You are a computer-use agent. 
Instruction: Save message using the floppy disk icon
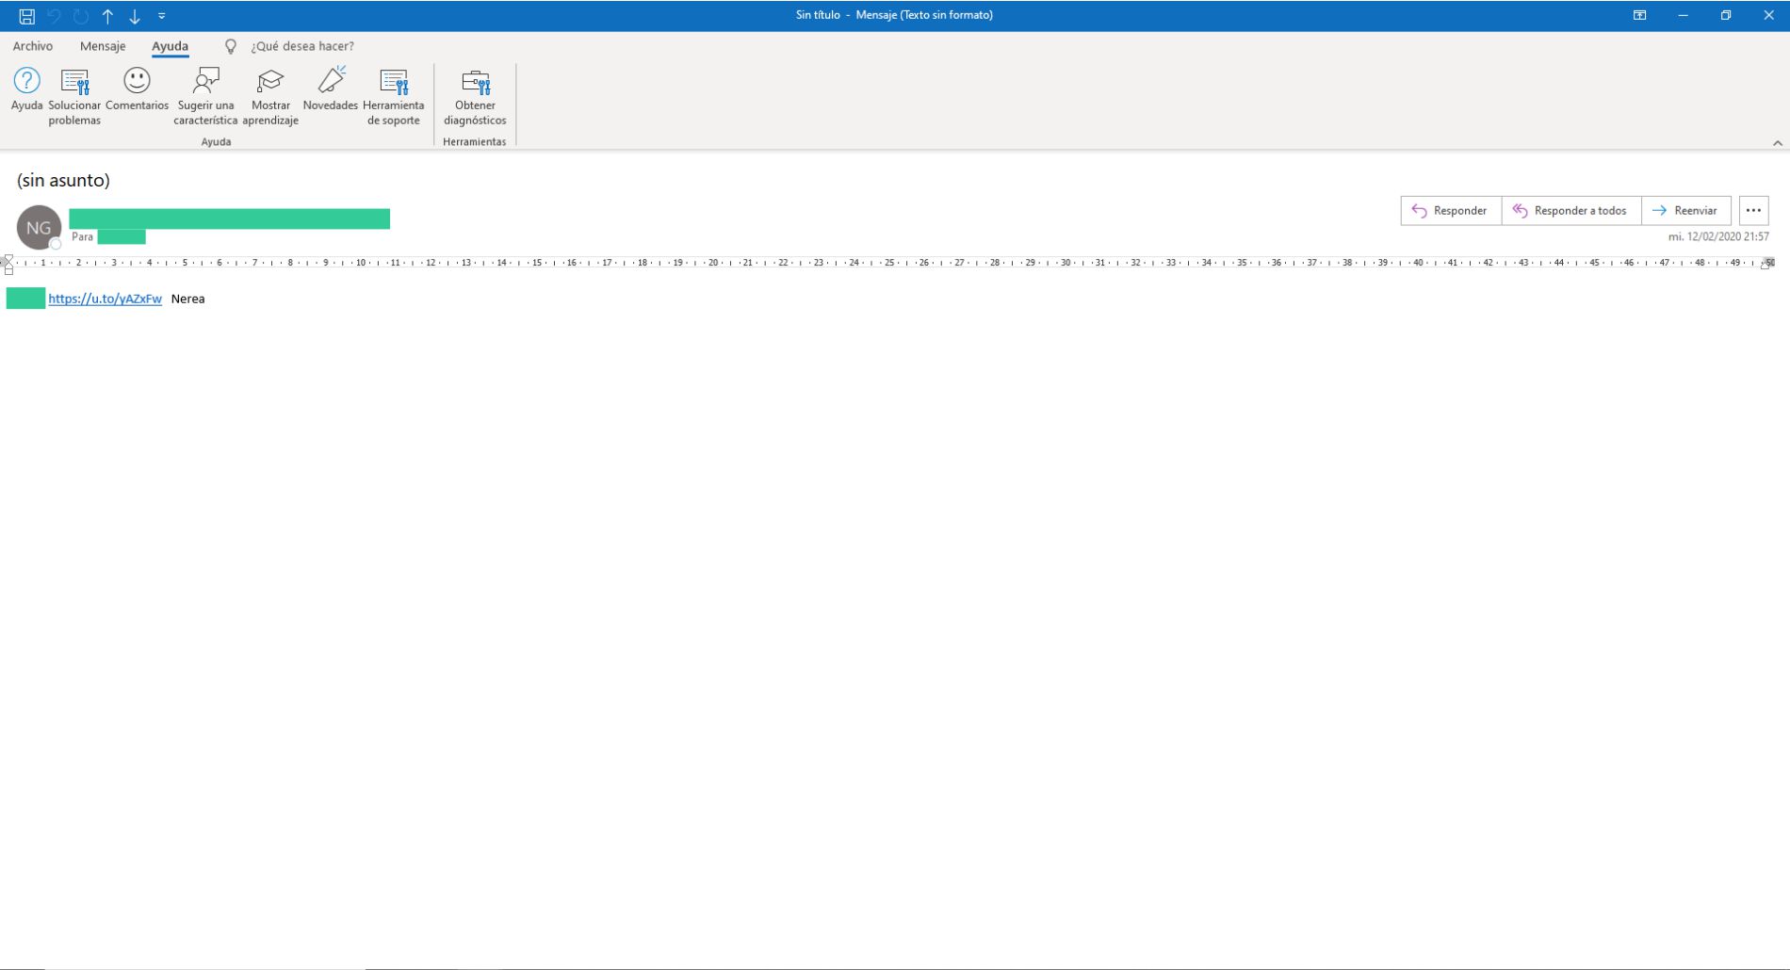(x=27, y=16)
